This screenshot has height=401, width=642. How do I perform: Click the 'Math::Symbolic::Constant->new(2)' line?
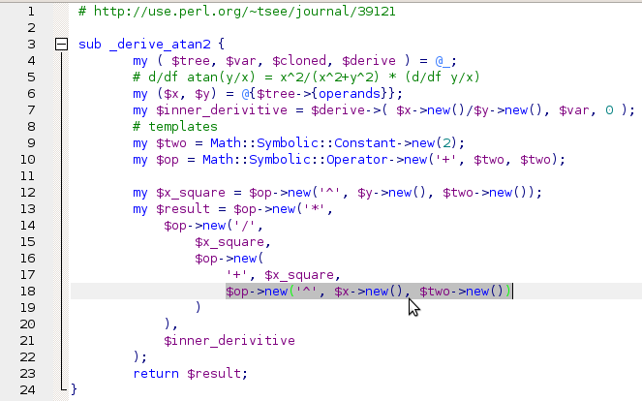click(299, 143)
